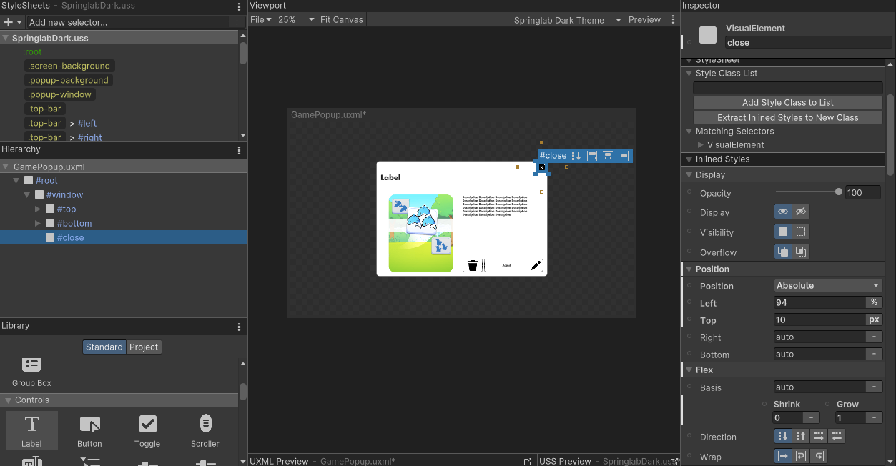Click the Group Box library icon
Image resolution: width=896 pixels, height=466 pixels.
(x=31, y=365)
